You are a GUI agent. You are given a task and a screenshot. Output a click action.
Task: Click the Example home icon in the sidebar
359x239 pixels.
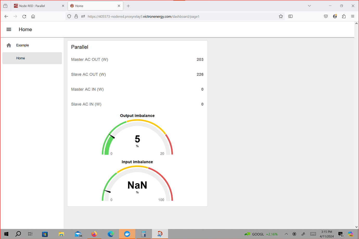point(9,45)
